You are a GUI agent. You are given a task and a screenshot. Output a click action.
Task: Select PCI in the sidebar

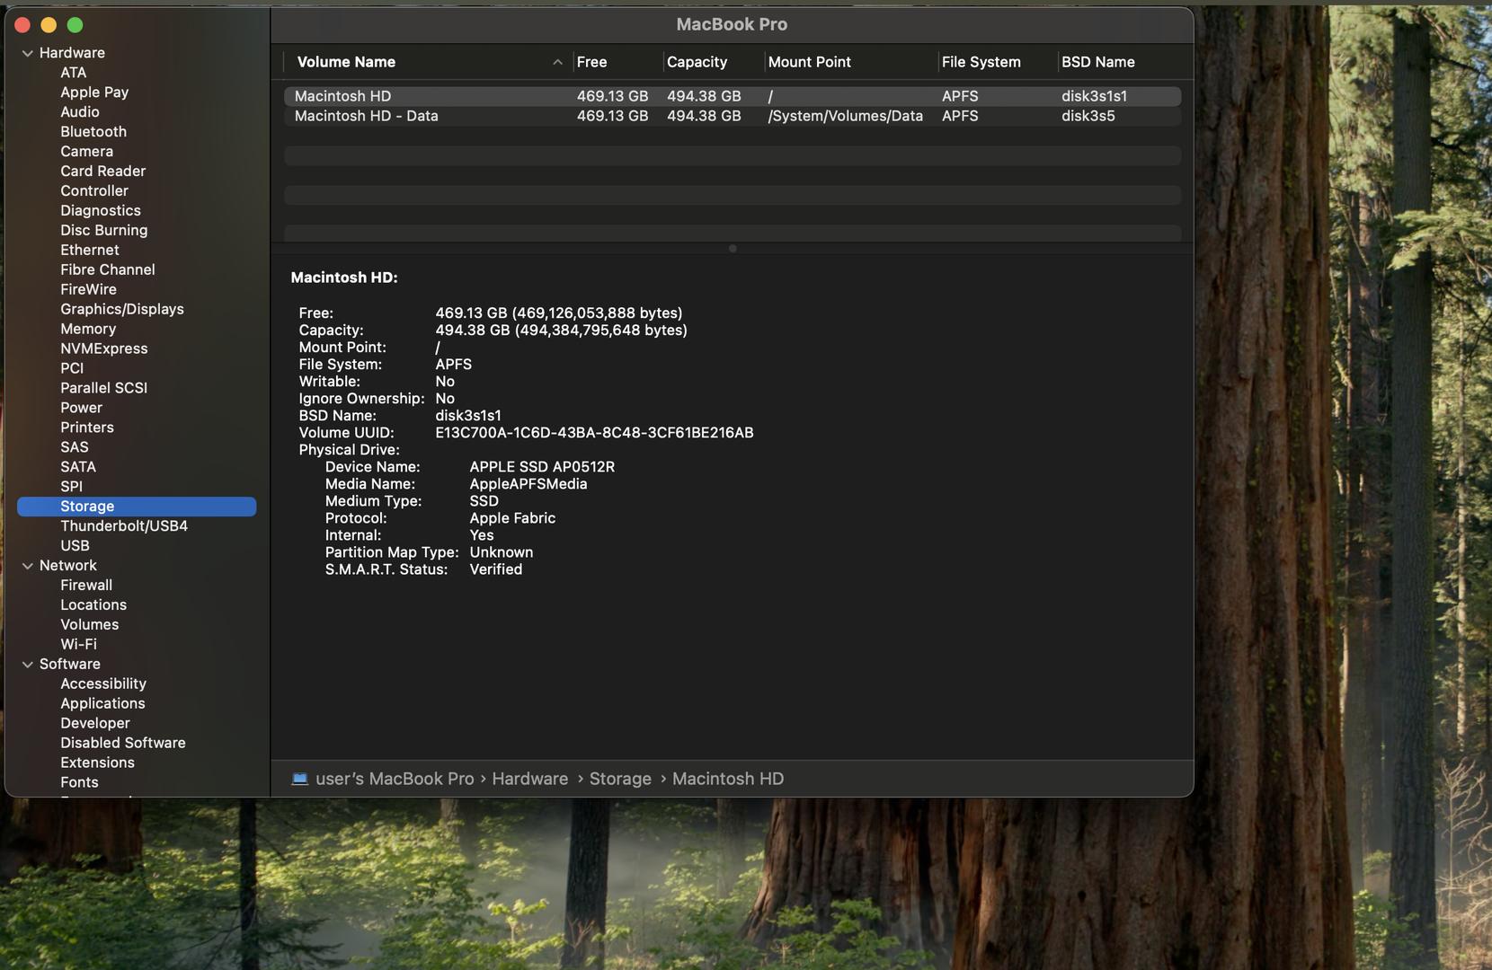pyautogui.click(x=72, y=369)
